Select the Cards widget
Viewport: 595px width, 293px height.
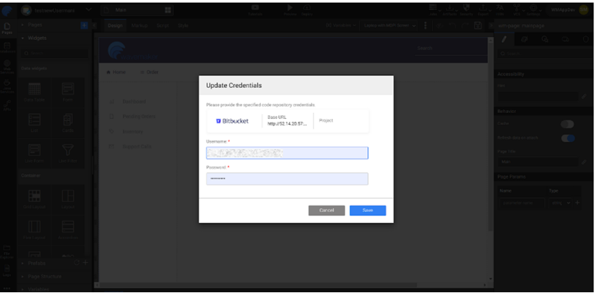[x=68, y=123]
